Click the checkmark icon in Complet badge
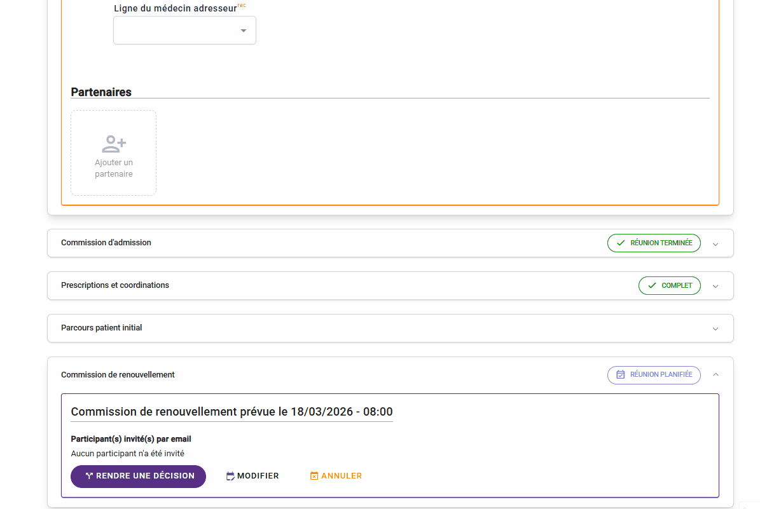 click(x=652, y=285)
